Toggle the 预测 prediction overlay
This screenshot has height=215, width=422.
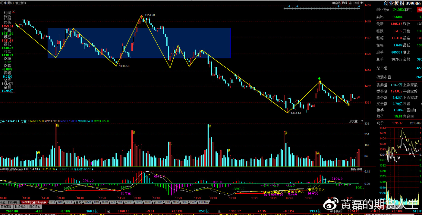[356, 3]
